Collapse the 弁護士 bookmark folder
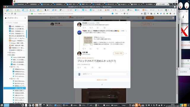This screenshot has width=190, height=107. pos(8,55)
